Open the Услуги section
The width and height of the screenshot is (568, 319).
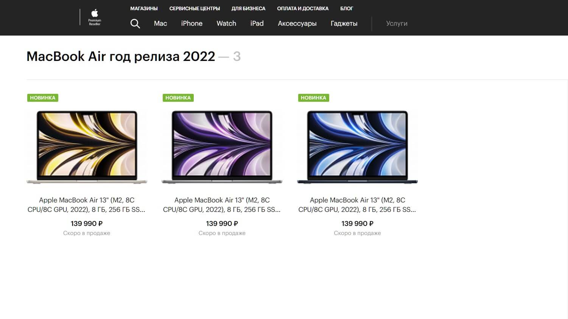coord(397,23)
